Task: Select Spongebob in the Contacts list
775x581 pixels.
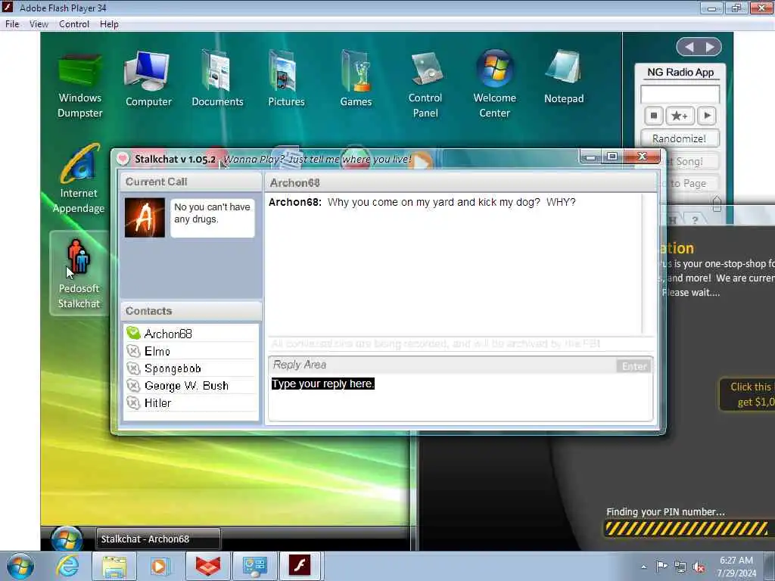Action: click(x=191, y=368)
